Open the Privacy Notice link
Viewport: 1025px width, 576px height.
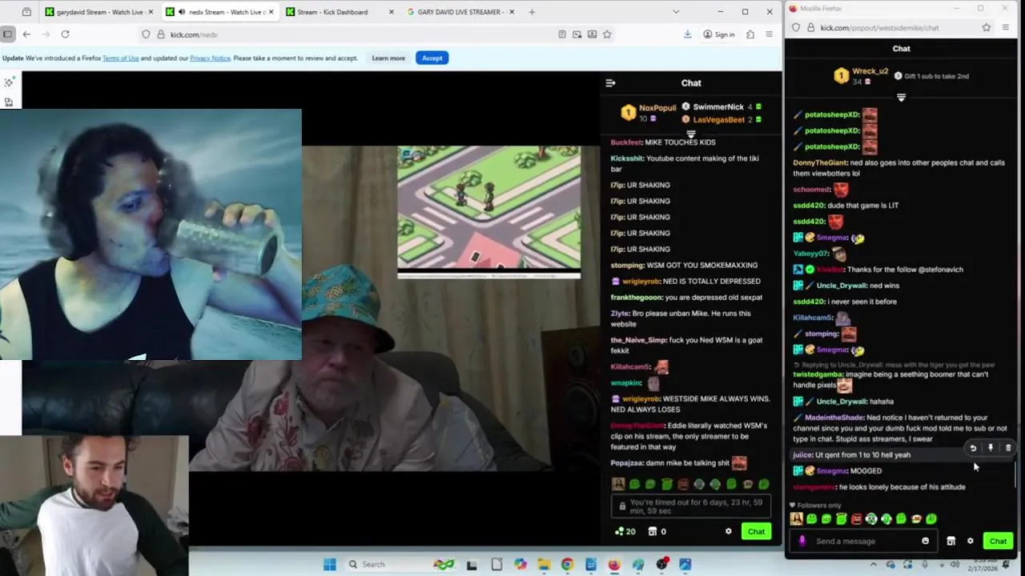210,58
